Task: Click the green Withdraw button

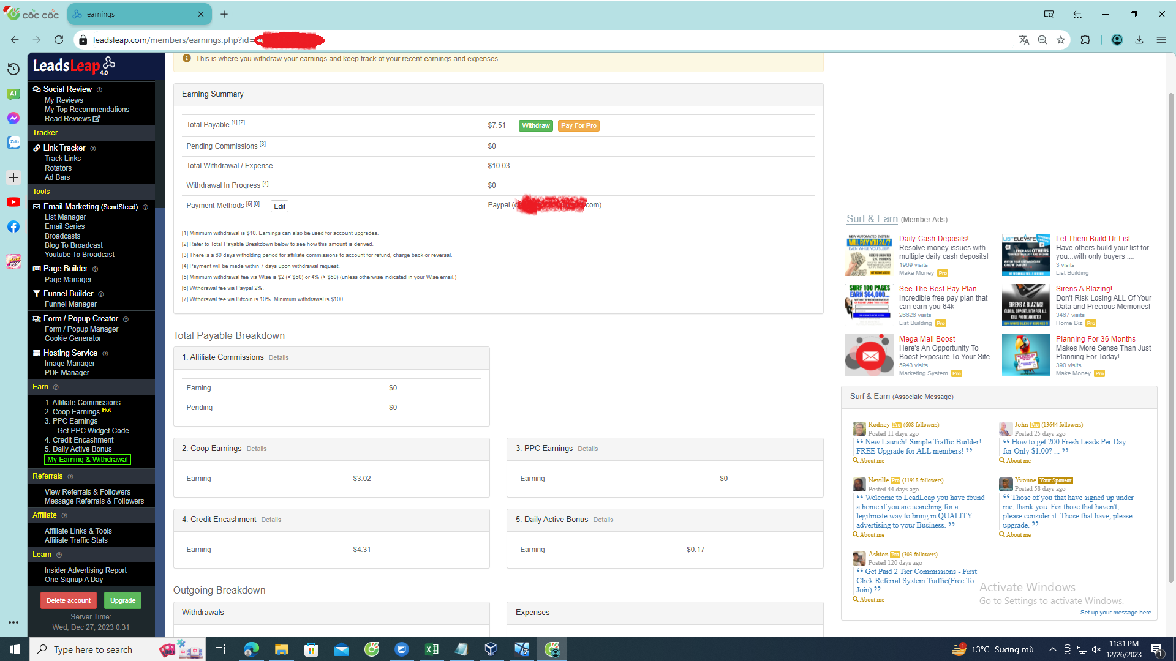Action: coord(535,125)
